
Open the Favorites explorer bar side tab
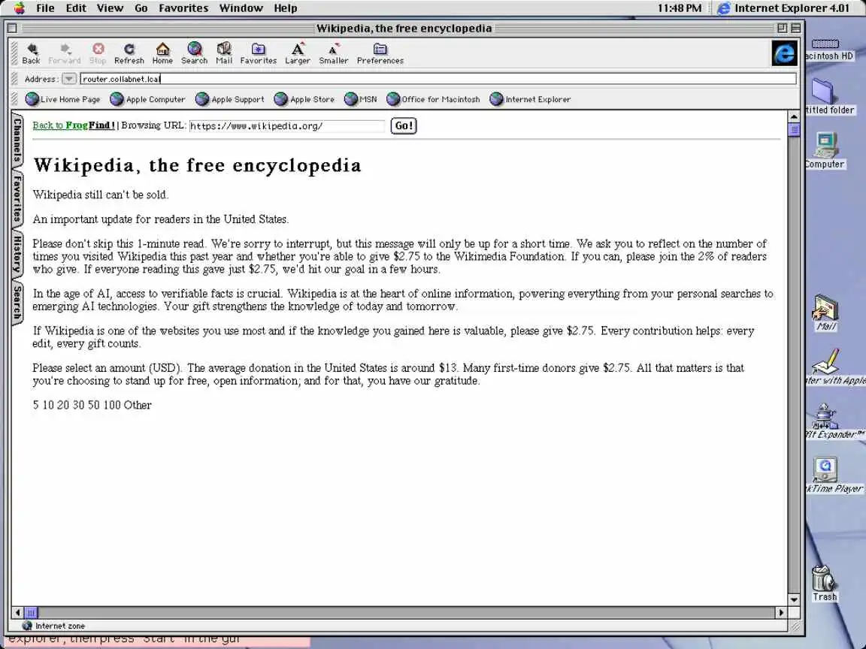[x=17, y=198]
